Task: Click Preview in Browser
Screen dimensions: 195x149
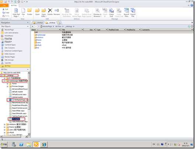Action: pos(97,13)
